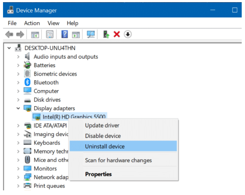Expand the IDE ATA/ATAPI category

(18, 126)
